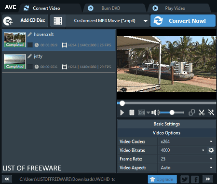The image size is (217, 184).
Task: Click the AVC logo
Action: [11, 7]
